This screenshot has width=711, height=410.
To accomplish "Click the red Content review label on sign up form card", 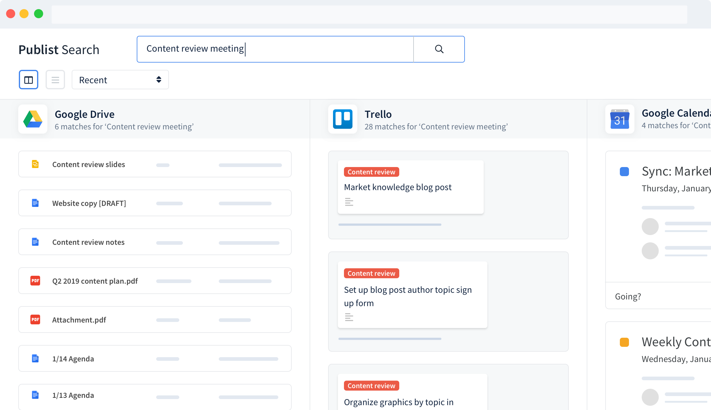I will coord(371,273).
